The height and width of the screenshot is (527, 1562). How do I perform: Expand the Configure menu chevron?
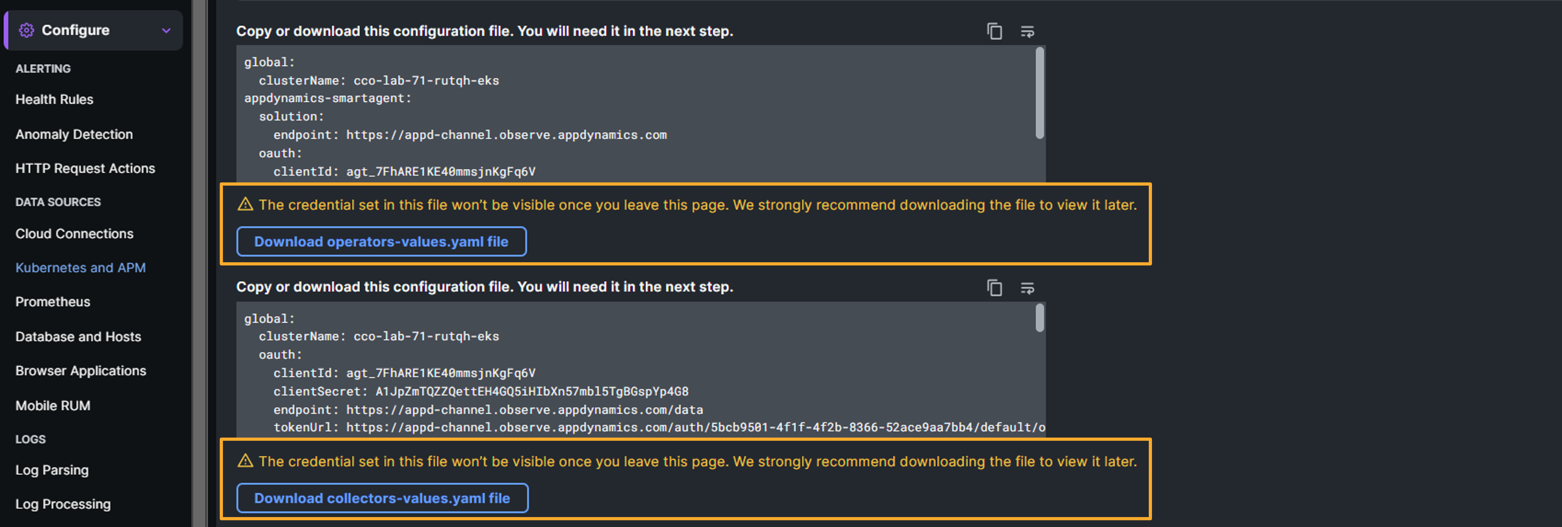pos(166,30)
